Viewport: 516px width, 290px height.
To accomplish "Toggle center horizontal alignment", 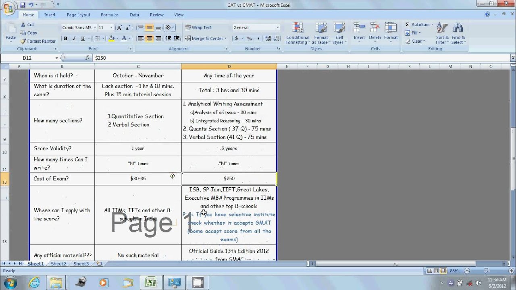I will tap(150, 39).
